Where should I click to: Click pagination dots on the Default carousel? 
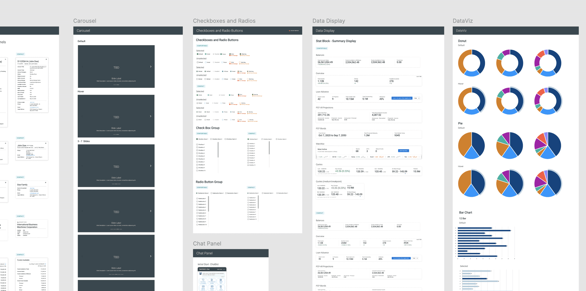click(x=116, y=85)
